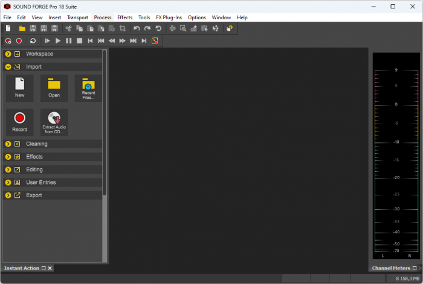Click the Open folder icon in main toolbar
This screenshot has width=423, height=284.
(x=22, y=28)
